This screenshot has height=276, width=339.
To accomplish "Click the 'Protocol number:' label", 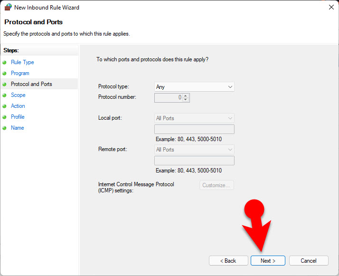I will point(117,97).
